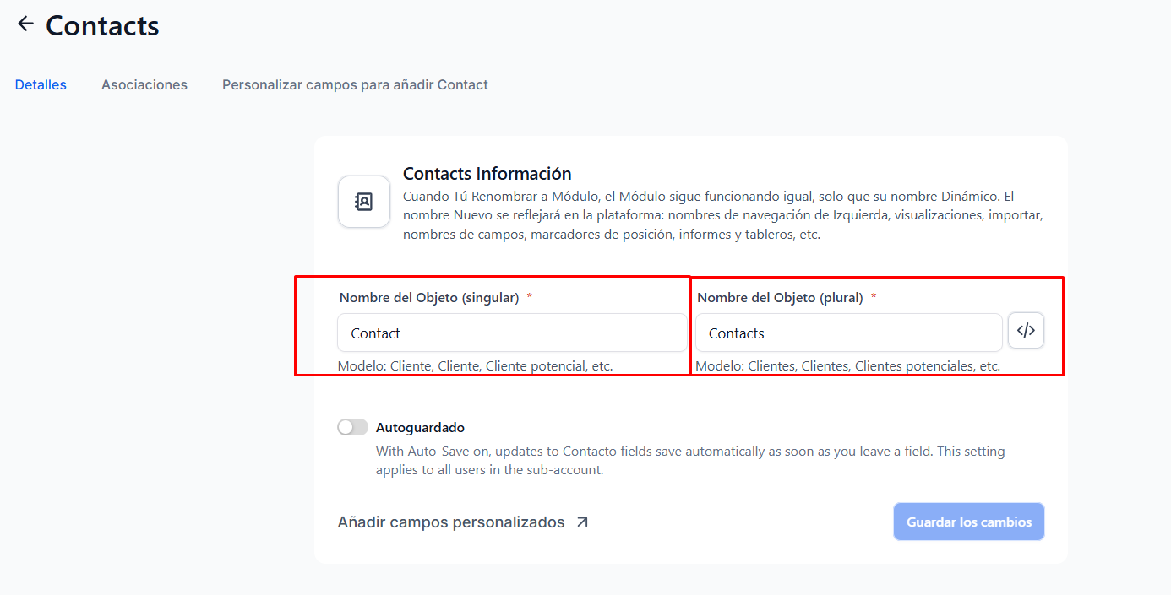The height and width of the screenshot is (595, 1171).
Task: Follow the Añadir campos personalizados link
Action: (450, 522)
